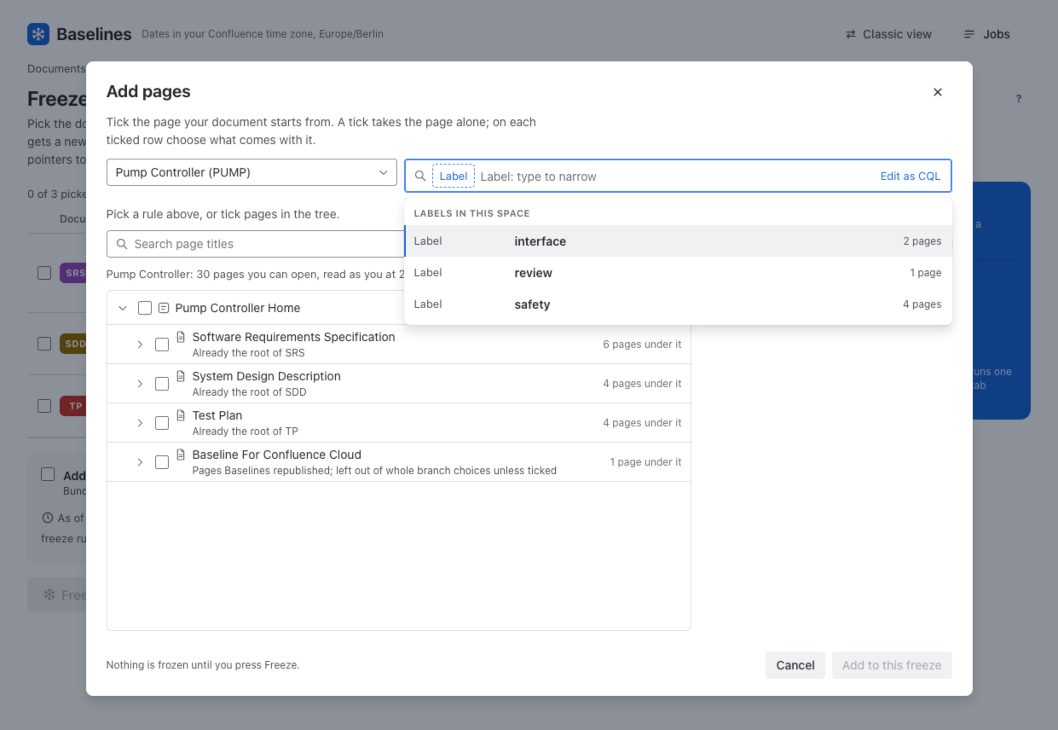Screen dimensions: 1058x730
Task: Expand the System Design Description branch
Action: [140, 384]
